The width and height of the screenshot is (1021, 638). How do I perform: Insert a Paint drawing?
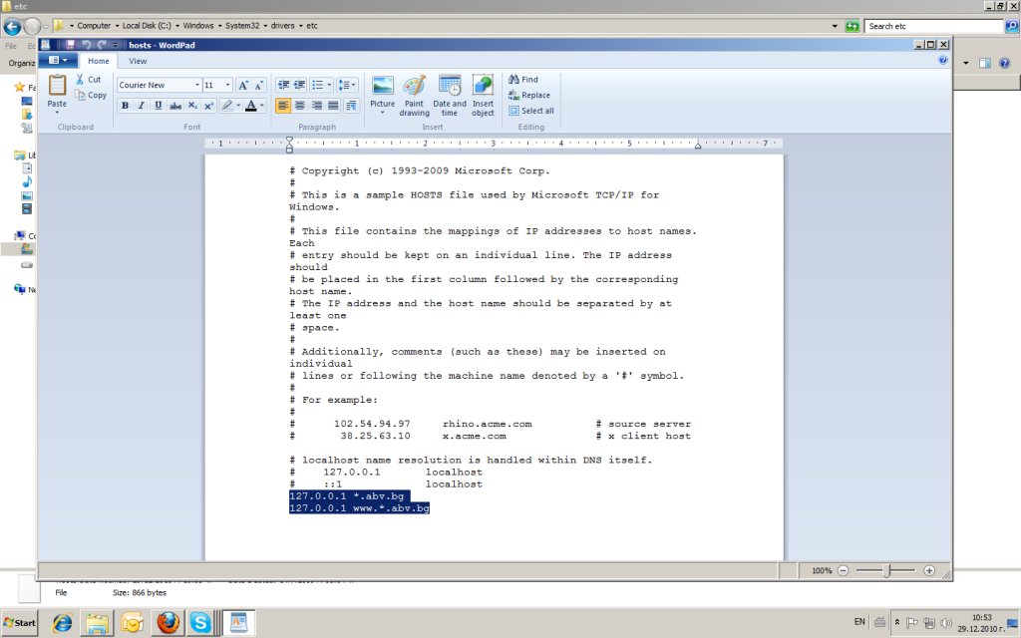click(x=414, y=95)
